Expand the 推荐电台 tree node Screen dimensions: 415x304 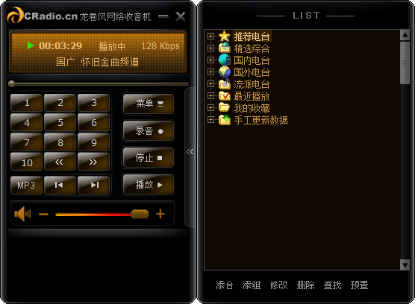(x=210, y=37)
